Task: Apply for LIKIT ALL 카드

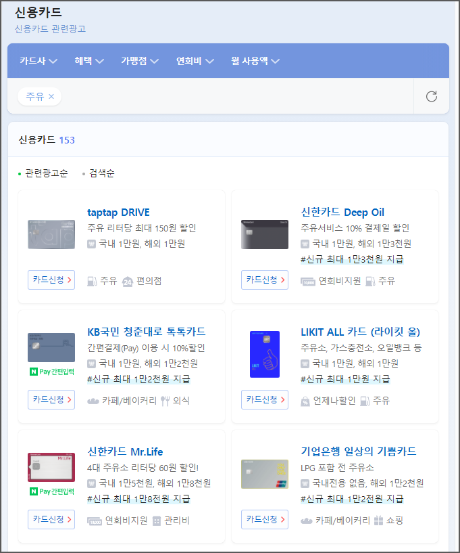Action: tap(265, 399)
